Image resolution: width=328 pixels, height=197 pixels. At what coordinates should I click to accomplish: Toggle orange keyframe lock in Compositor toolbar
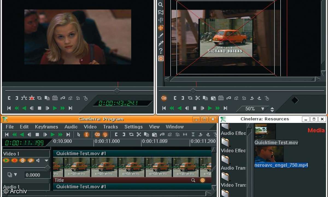click(164, 98)
